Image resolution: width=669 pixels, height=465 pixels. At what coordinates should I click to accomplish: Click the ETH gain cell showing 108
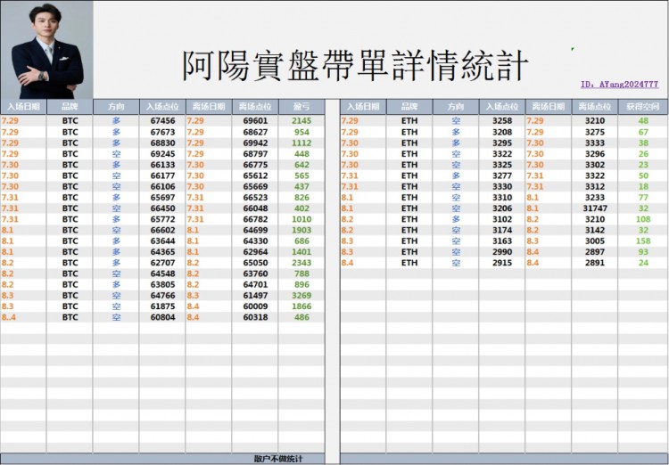(643, 219)
